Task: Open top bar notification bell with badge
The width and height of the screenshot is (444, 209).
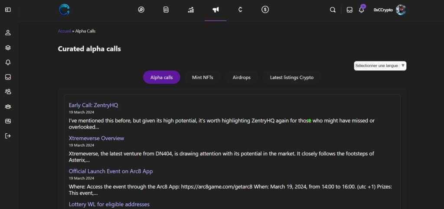Action: point(361,10)
